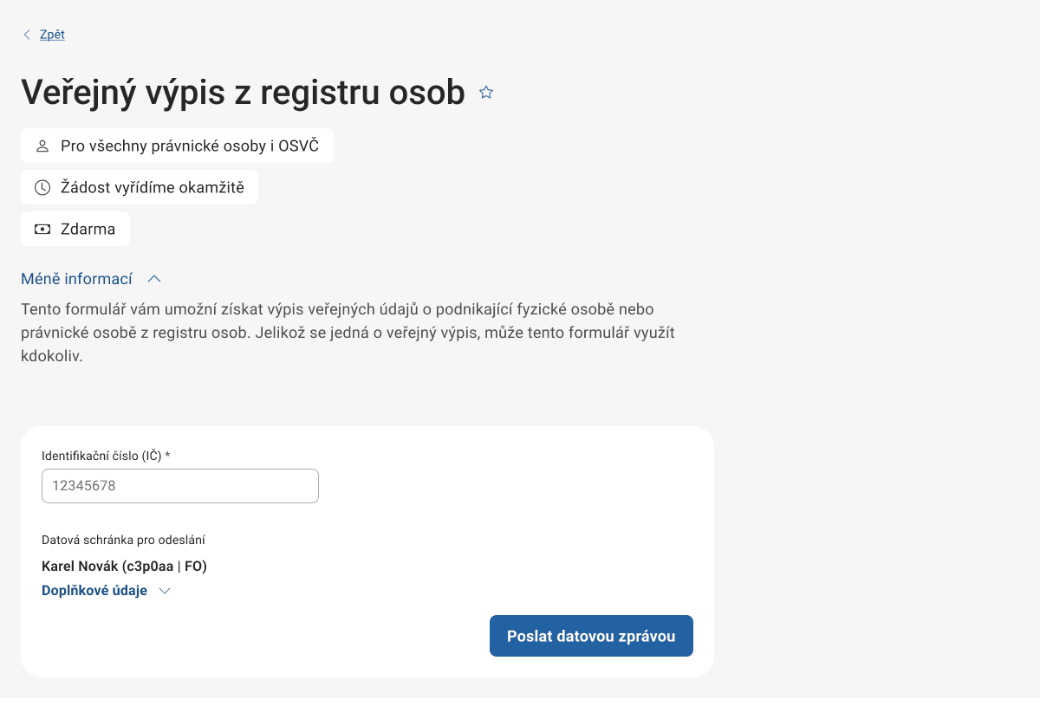Select the Zdarma badge

coord(75,229)
